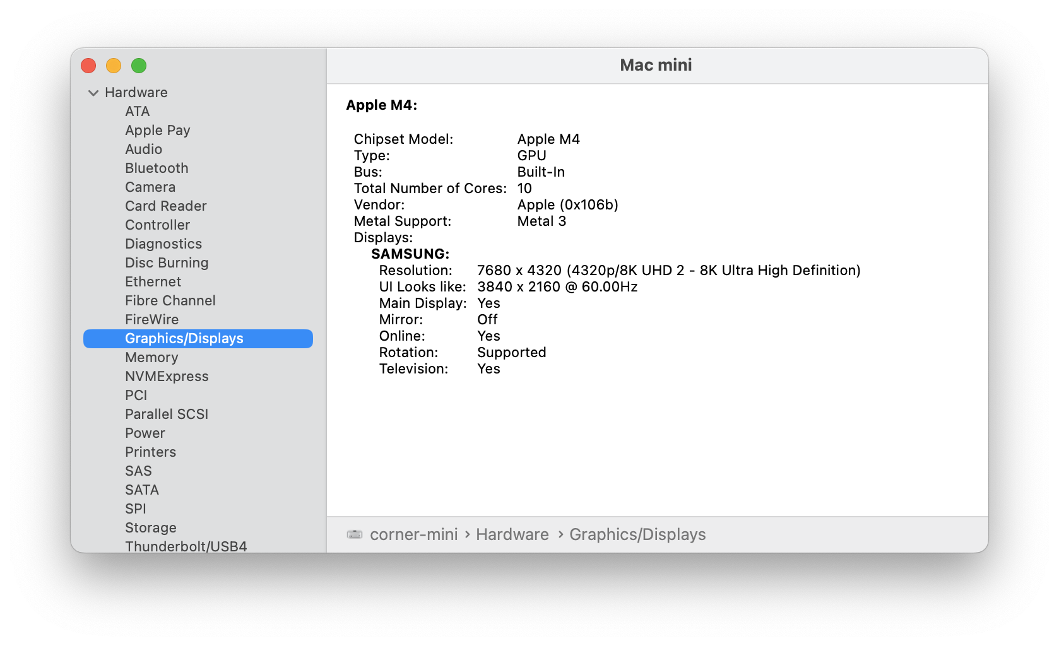Open NVMExpress hardware details

pos(166,376)
